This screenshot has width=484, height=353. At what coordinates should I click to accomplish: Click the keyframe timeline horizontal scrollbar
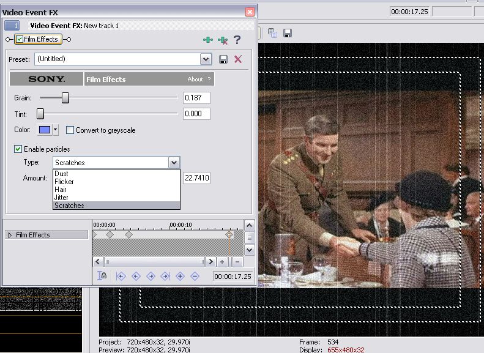point(154,262)
